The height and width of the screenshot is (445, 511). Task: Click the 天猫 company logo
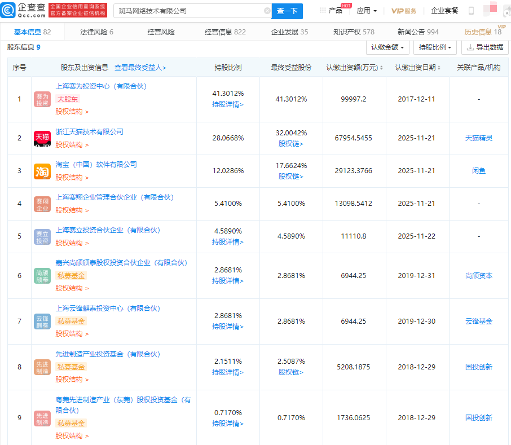coord(42,138)
